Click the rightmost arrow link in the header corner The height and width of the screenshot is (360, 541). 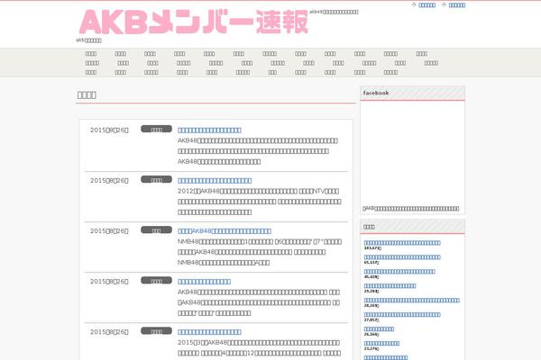[457, 5]
